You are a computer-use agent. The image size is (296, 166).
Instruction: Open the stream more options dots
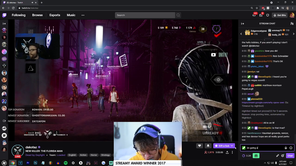tap(232, 152)
